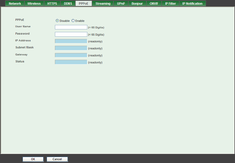Click the Status label
The height and width of the screenshot is (163, 235).
click(x=20, y=61)
